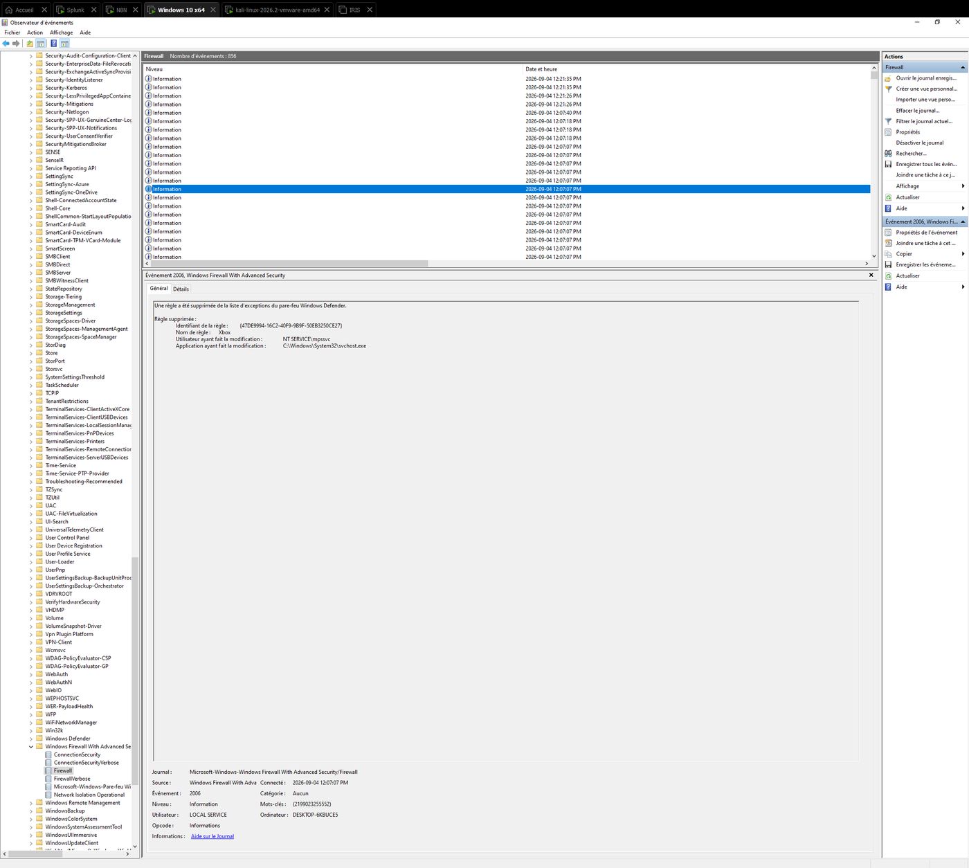Click the Propriétés icon in Firewall actions

pos(889,132)
